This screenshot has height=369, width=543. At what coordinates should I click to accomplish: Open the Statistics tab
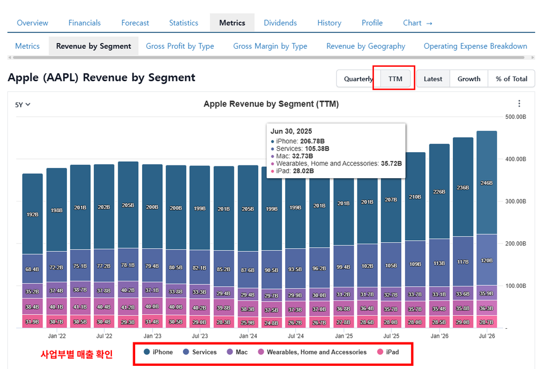[x=183, y=23]
